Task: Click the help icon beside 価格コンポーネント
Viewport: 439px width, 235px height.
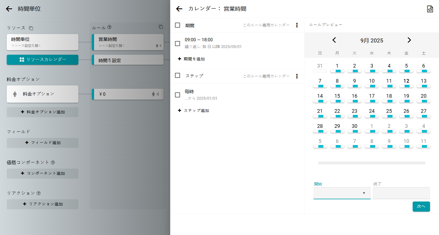Action: pos(53,162)
